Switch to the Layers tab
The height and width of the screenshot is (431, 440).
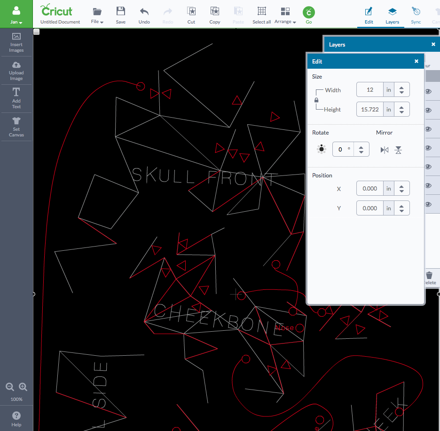393,16
